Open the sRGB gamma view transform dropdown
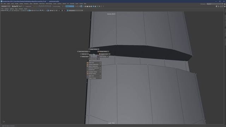Image resolution: width=226 pixels, height=127 pixels. 76,11
